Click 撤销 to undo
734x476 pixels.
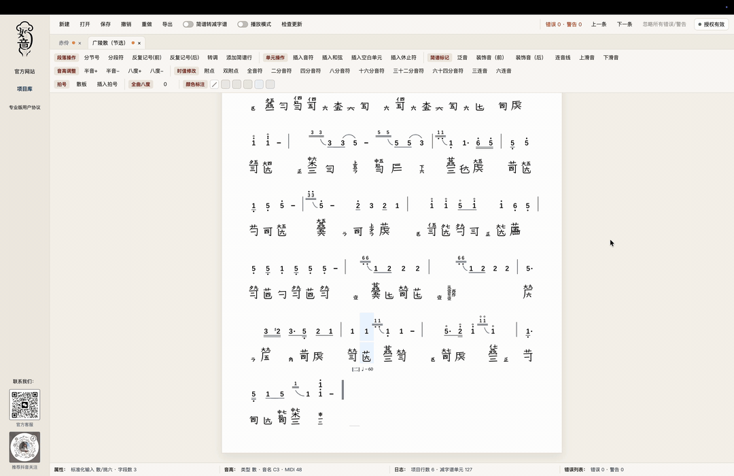[x=126, y=24]
